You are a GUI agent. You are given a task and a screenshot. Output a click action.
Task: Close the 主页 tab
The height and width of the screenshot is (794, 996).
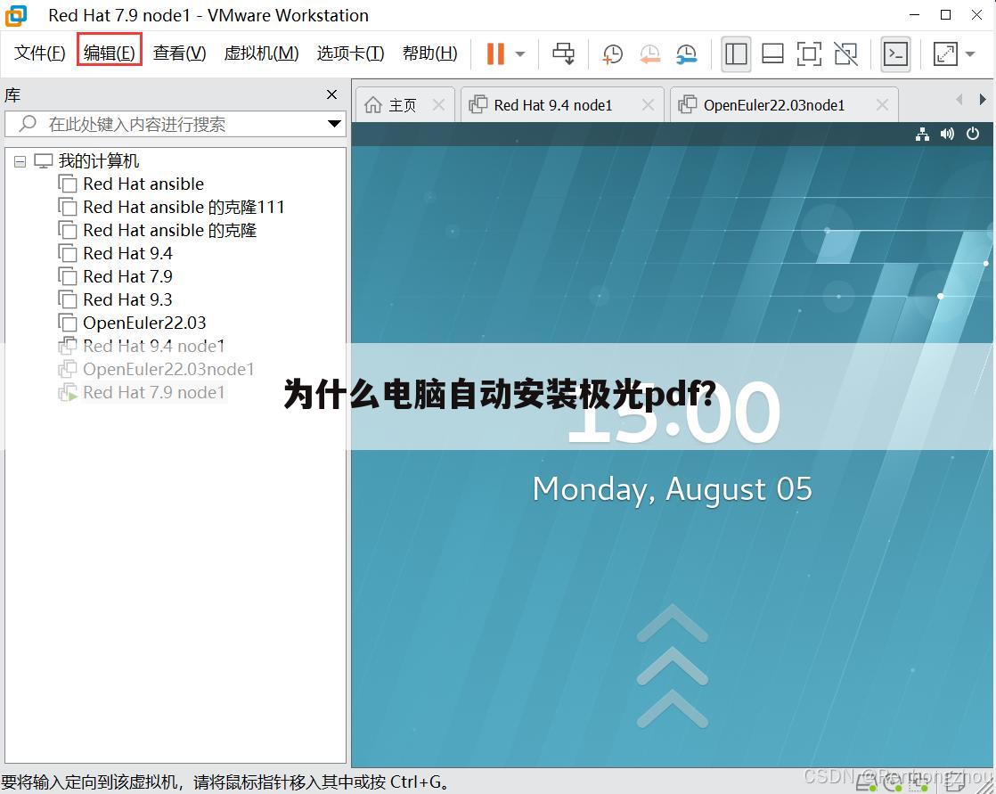(438, 105)
